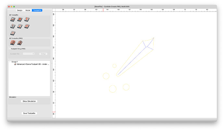Create a 3D Rough toolpath
This screenshot has height=131, width=224.
[13, 43]
